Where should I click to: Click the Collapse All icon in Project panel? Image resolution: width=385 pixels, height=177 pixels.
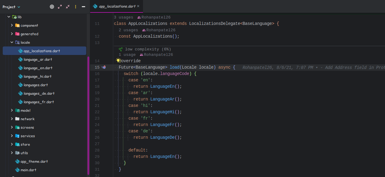click(68, 7)
